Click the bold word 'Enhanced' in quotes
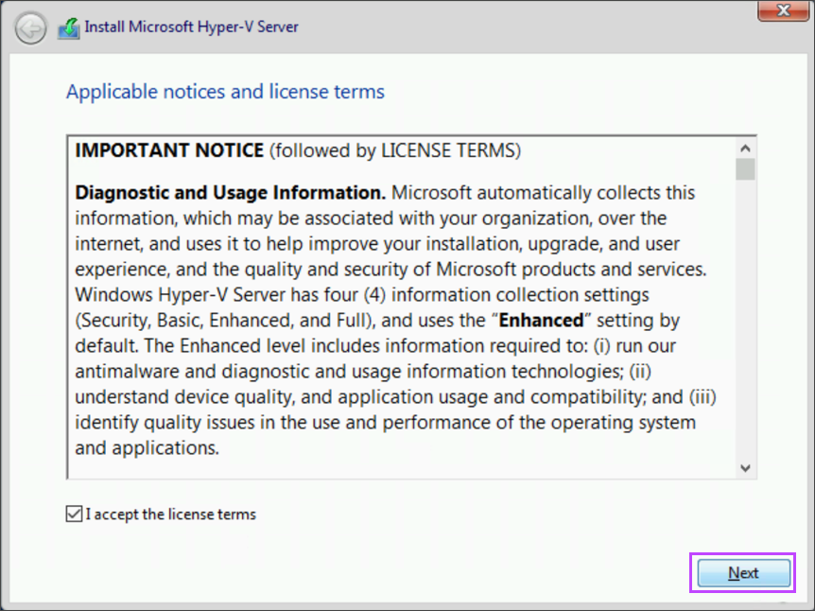 (542, 321)
